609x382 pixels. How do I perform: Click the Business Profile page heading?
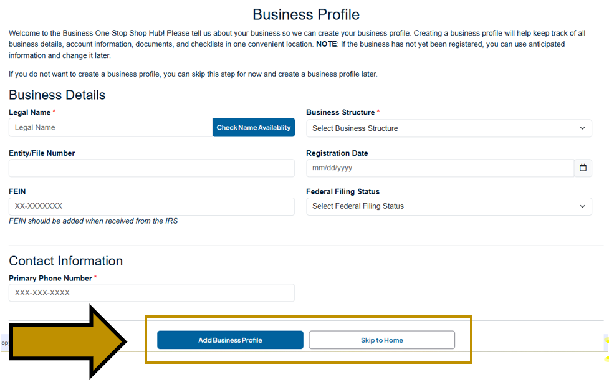point(305,14)
